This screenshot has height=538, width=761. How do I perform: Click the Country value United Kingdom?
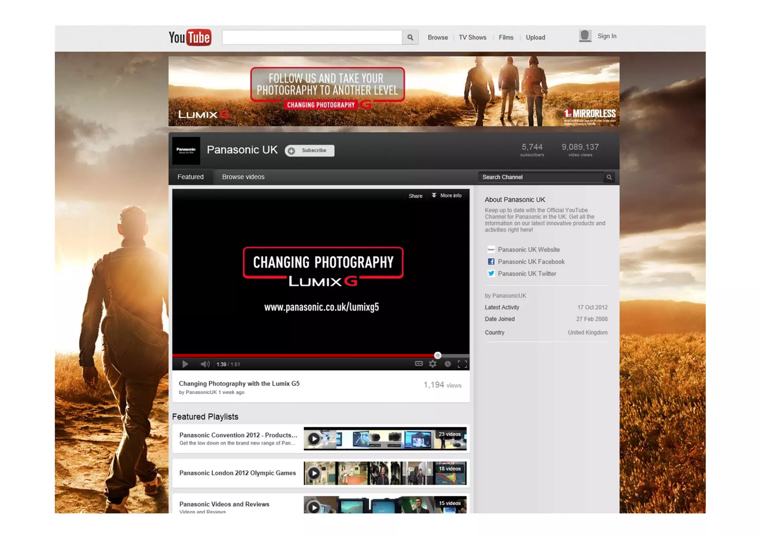587,333
